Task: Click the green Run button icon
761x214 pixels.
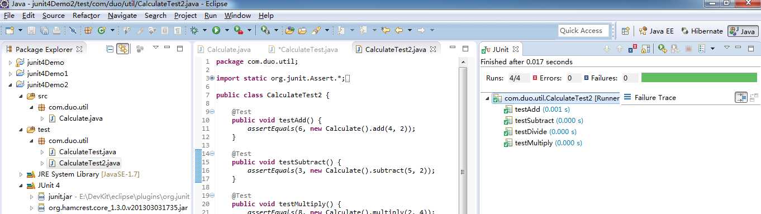Action: tap(216, 30)
